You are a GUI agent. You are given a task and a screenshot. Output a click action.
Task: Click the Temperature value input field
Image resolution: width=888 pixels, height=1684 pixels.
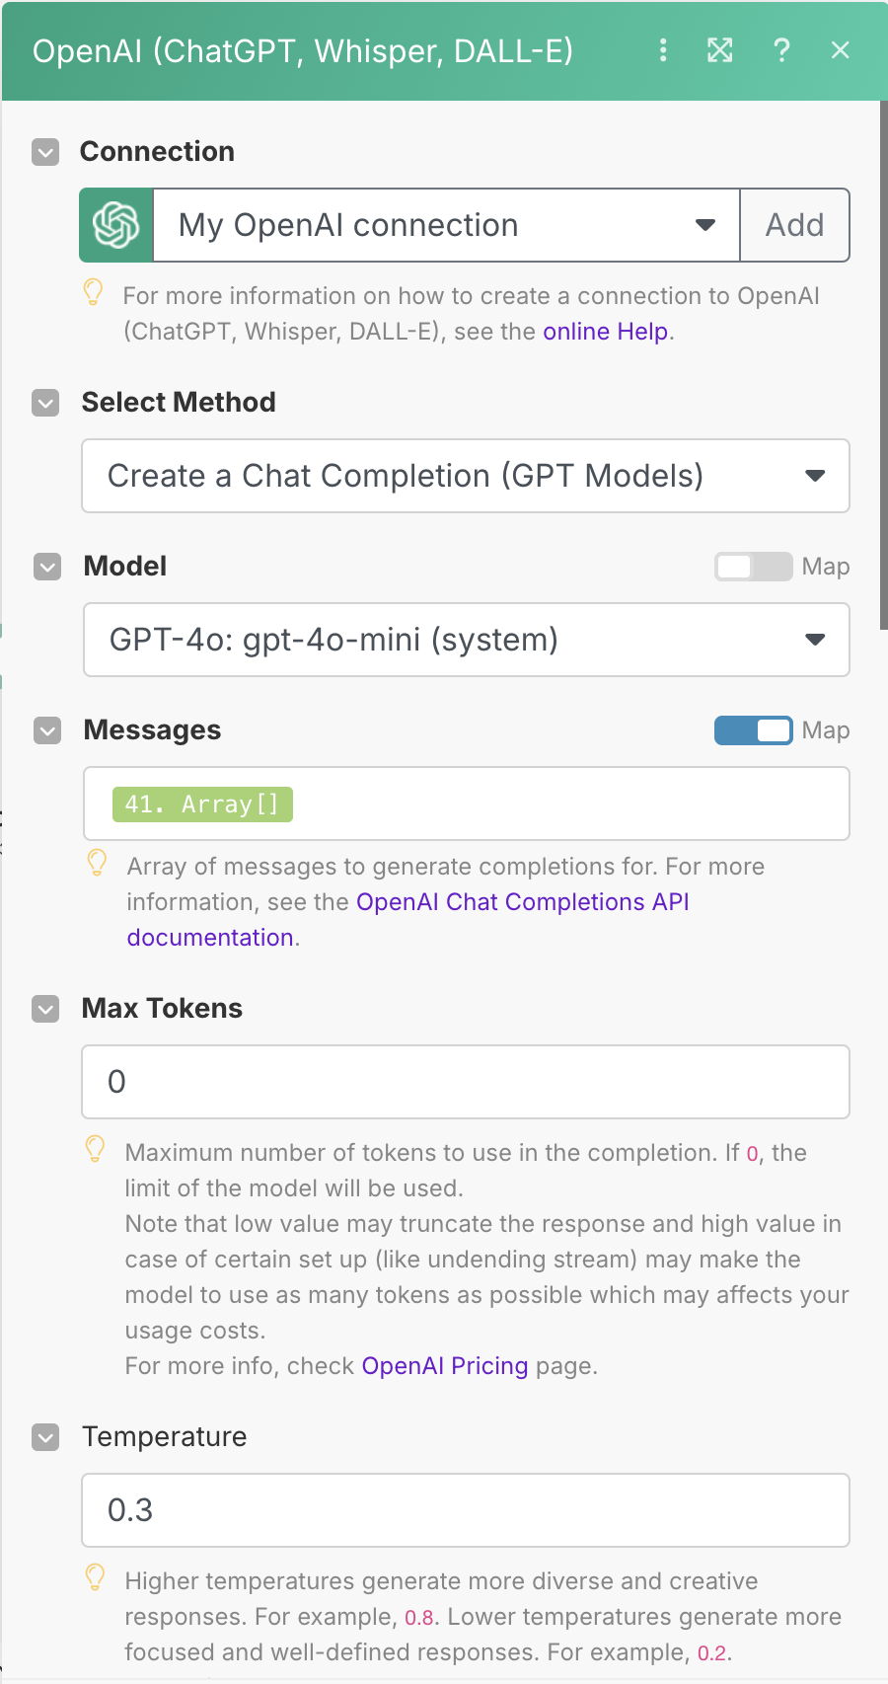pyautogui.click(x=466, y=1510)
